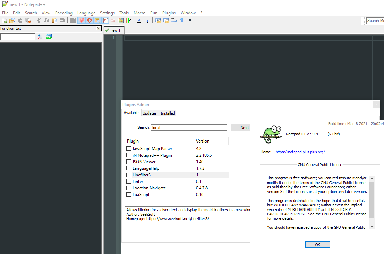Screen dimensions: 384x254
Task: Open the ? help menu
Action: (x=202, y=13)
